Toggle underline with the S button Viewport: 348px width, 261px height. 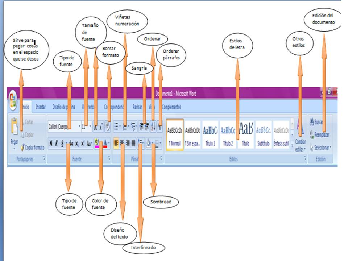click(62, 144)
